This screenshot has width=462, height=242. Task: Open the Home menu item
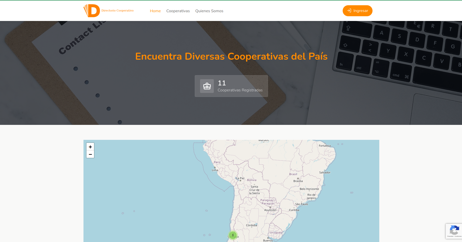click(155, 11)
